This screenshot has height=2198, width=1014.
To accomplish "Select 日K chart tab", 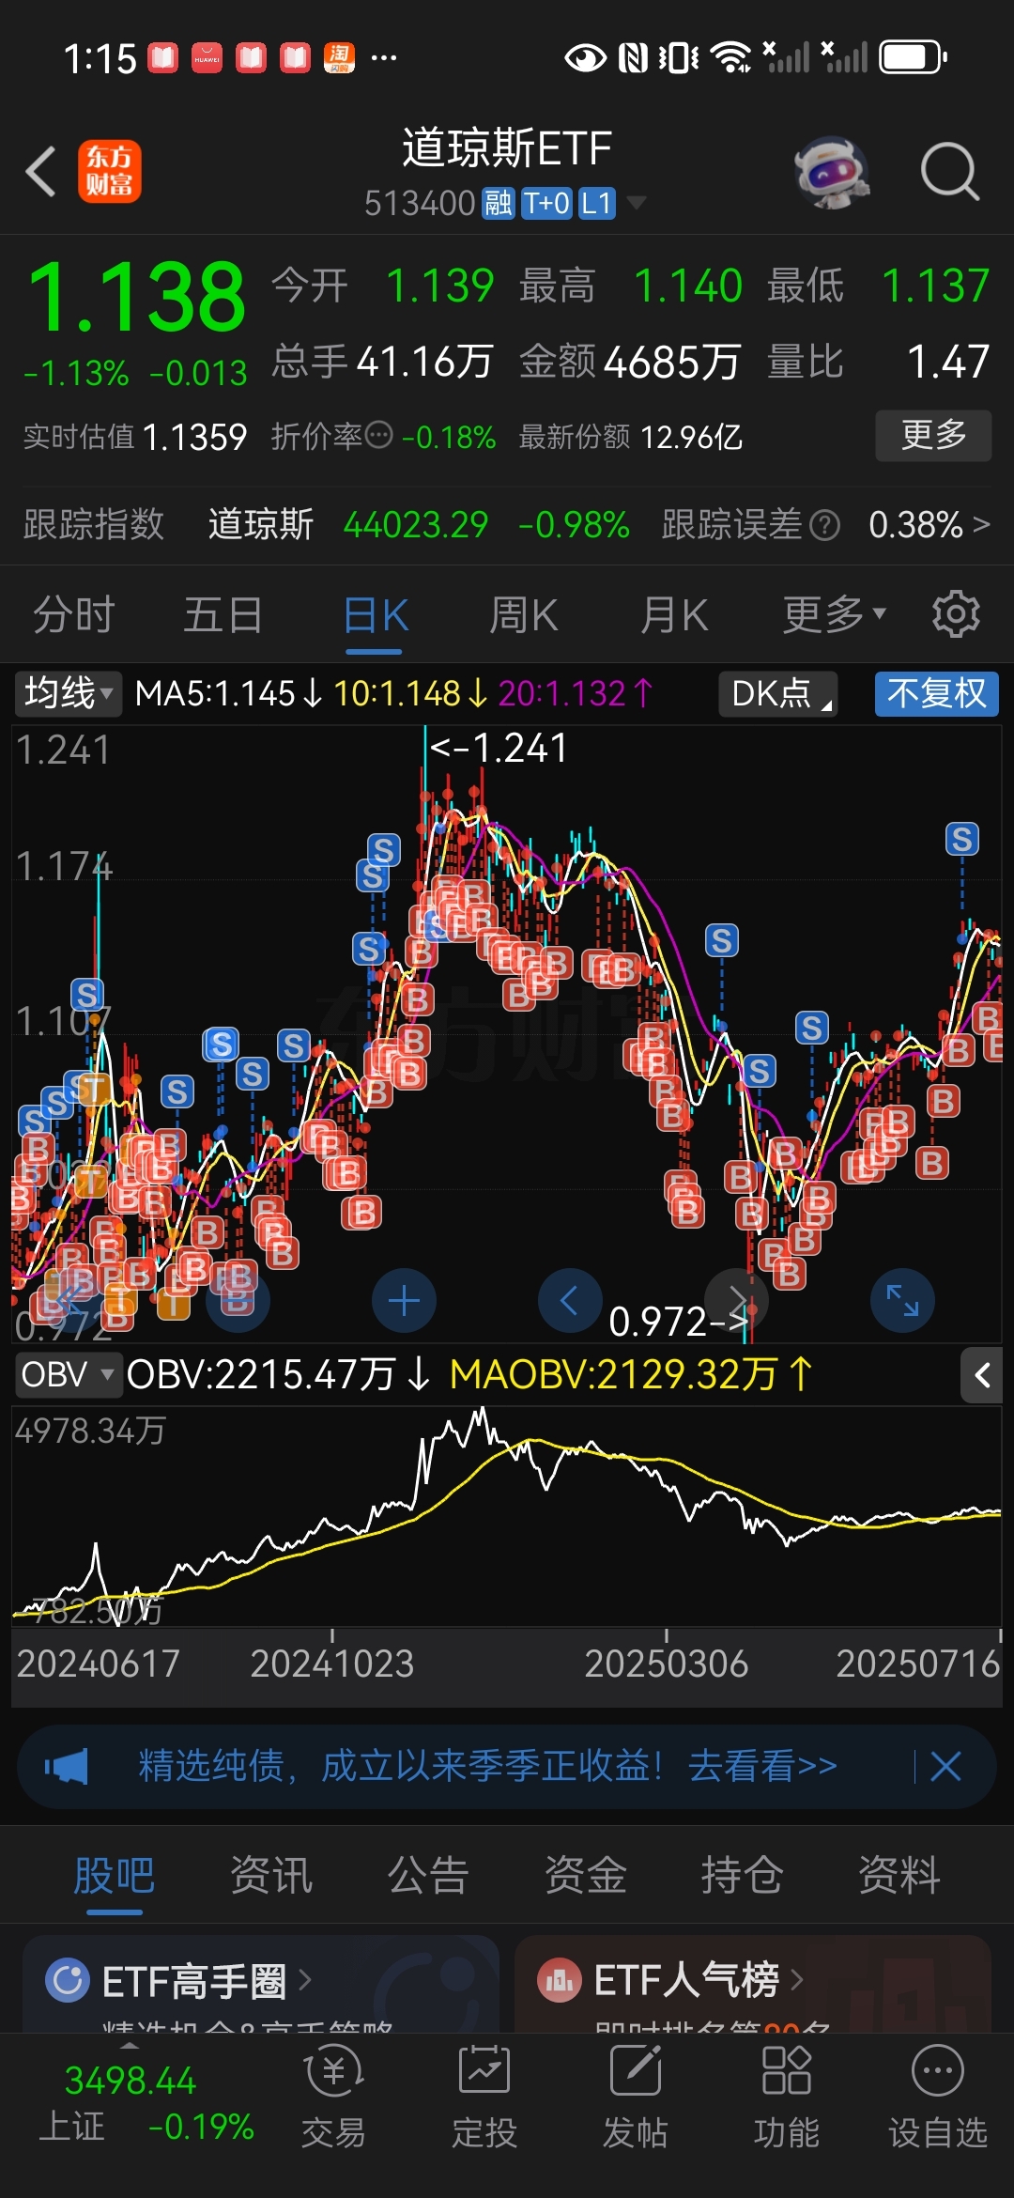I will tap(375, 615).
